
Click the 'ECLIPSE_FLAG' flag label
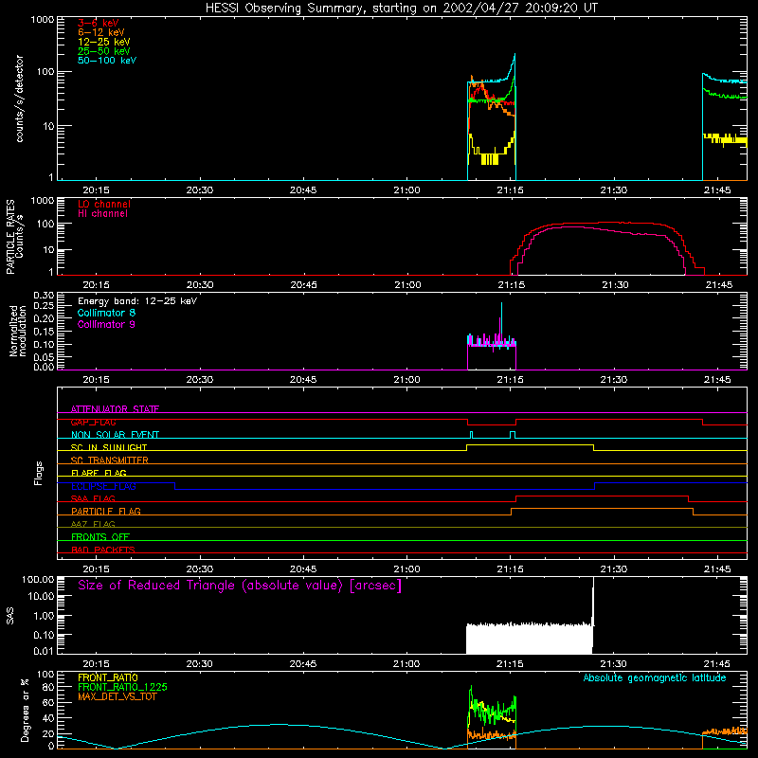(103, 486)
